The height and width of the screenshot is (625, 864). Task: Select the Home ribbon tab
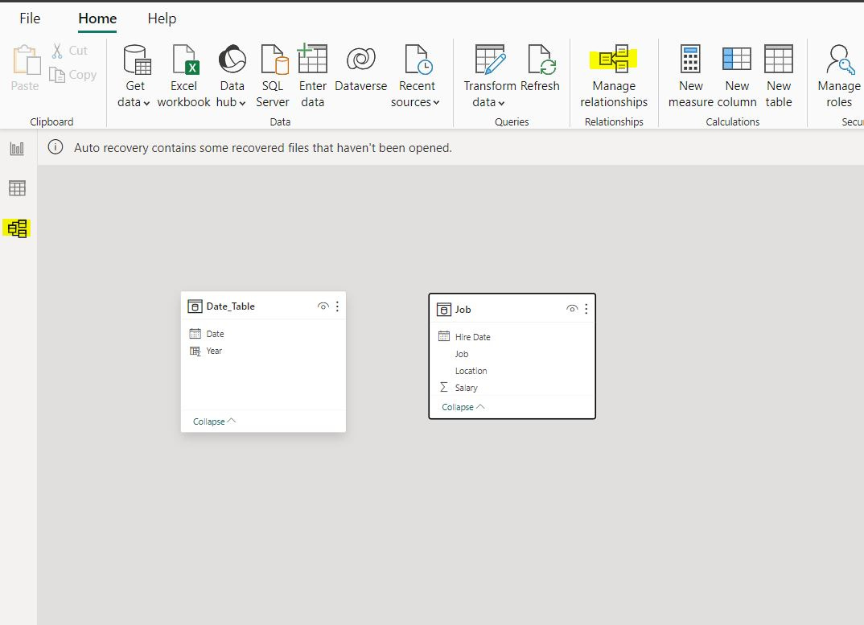[x=97, y=19]
